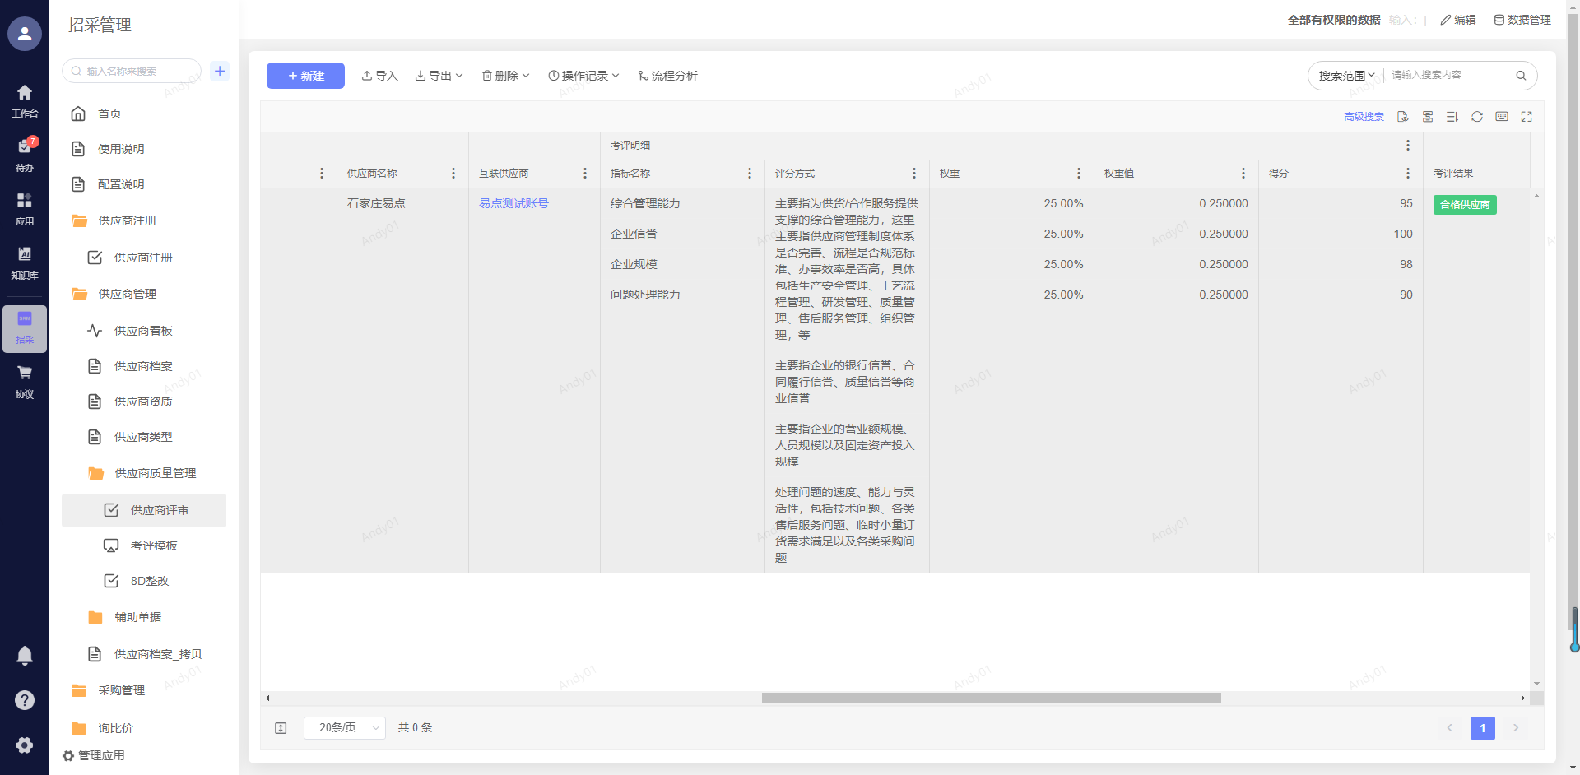Click the horizontal table scrollbar

point(991,698)
